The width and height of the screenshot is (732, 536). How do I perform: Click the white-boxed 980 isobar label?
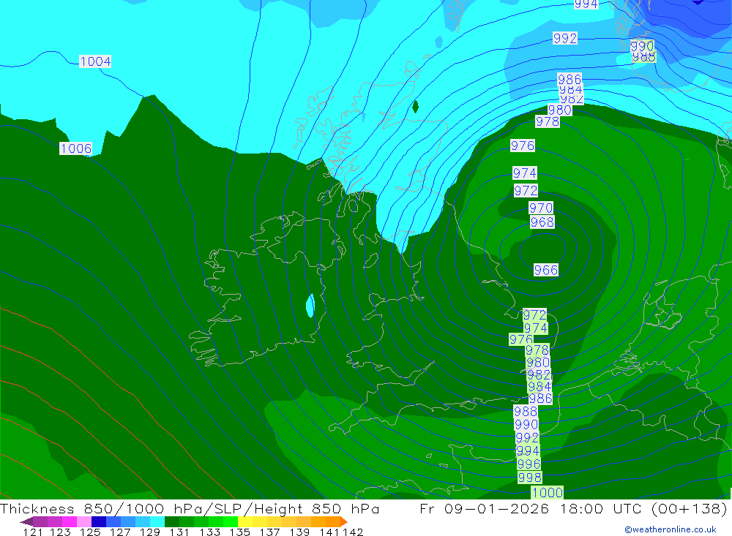click(559, 110)
